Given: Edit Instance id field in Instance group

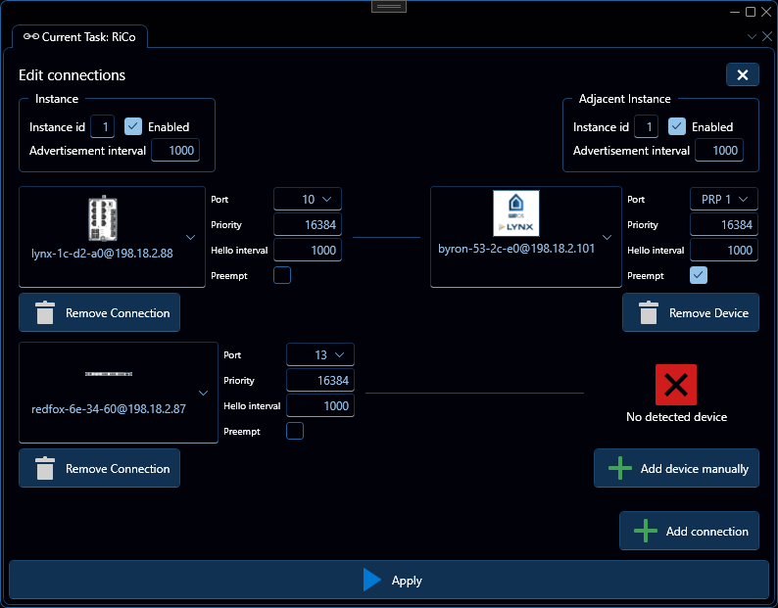Looking at the screenshot, I should pyautogui.click(x=103, y=126).
